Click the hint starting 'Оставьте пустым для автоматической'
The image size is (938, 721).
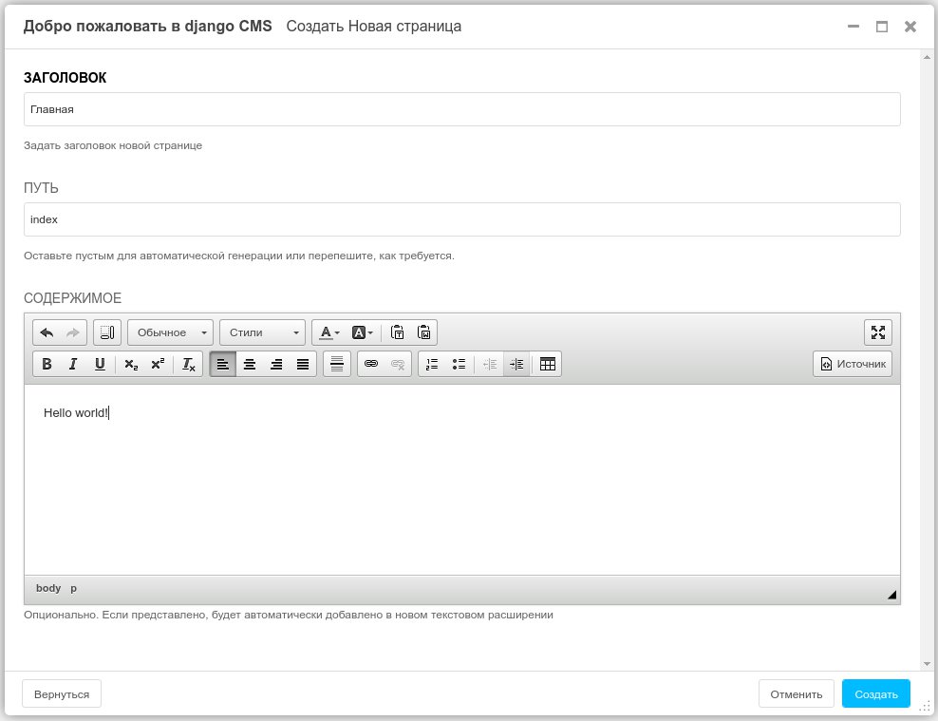(x=239, y=256)
